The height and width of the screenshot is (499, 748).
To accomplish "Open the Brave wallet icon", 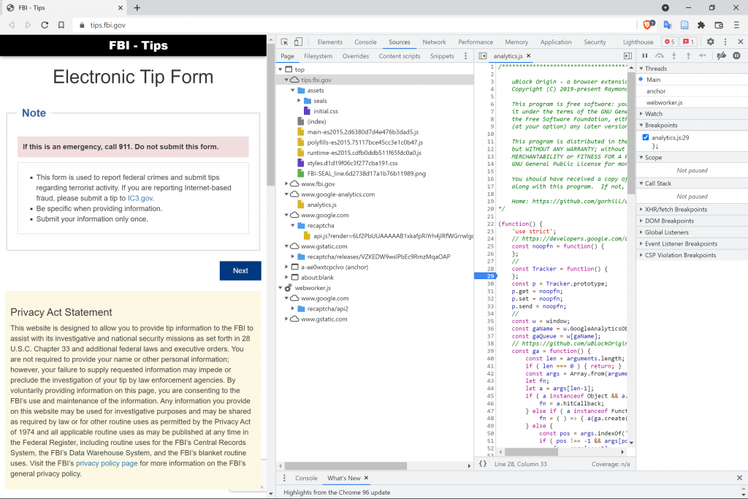I will point(719,25).
